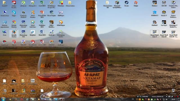Launch the Steam desktop shortcut
Viewport: 180px width, 101px height.
(x=126, y=3)
